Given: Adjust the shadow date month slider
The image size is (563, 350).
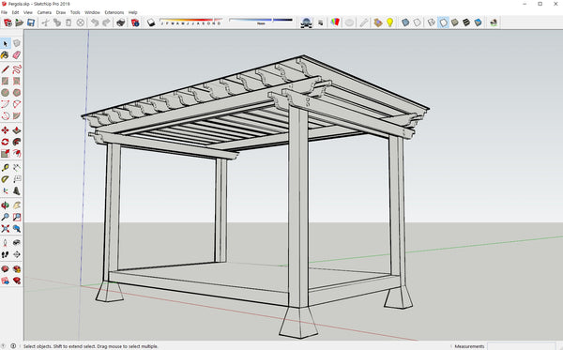Looking at the screenshot, I should click(x=191, y=22).
